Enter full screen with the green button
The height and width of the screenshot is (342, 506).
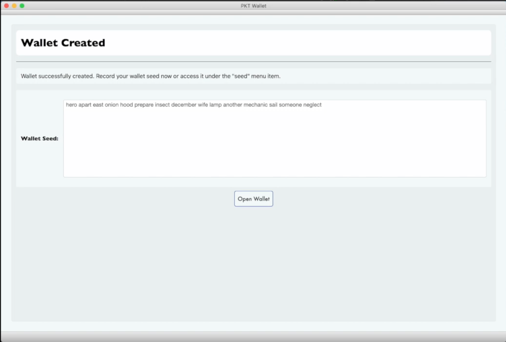(22, 6)
